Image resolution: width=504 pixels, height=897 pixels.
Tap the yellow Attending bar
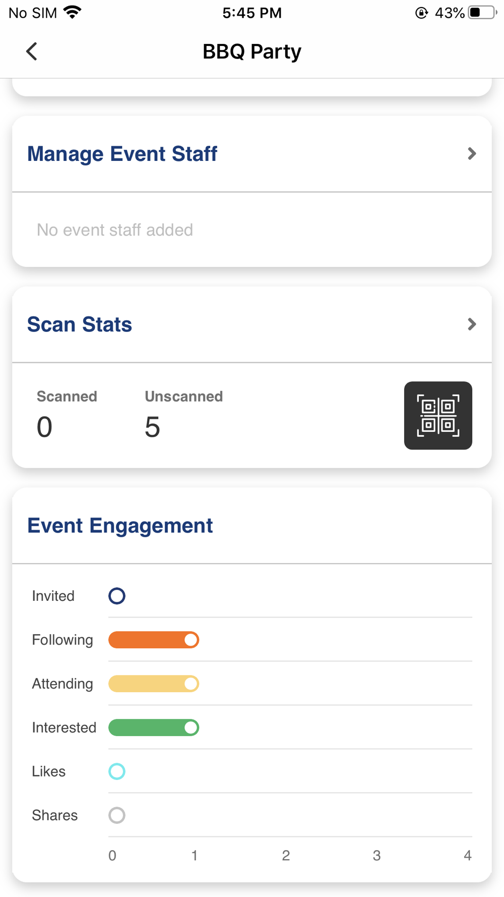click(154, 684)
